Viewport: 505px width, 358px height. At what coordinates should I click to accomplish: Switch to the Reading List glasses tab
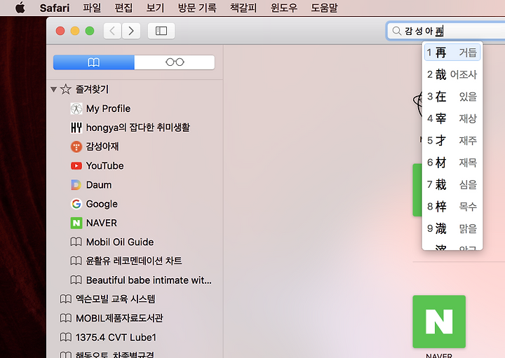pyautogui.click(x=175, y=62)
